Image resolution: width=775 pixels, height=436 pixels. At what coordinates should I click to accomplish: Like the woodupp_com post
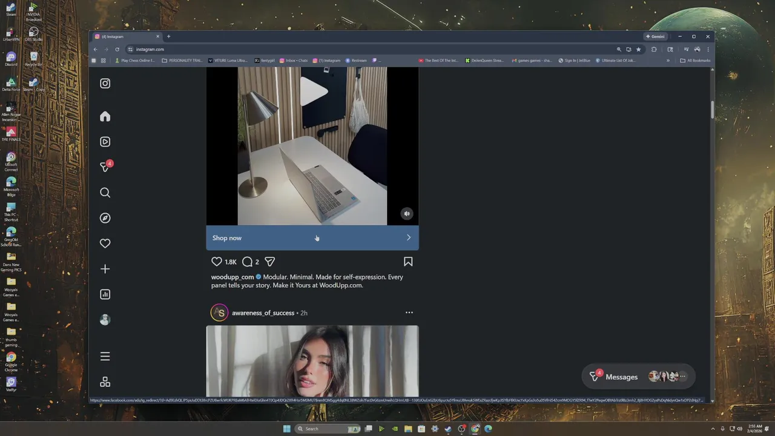216,262
